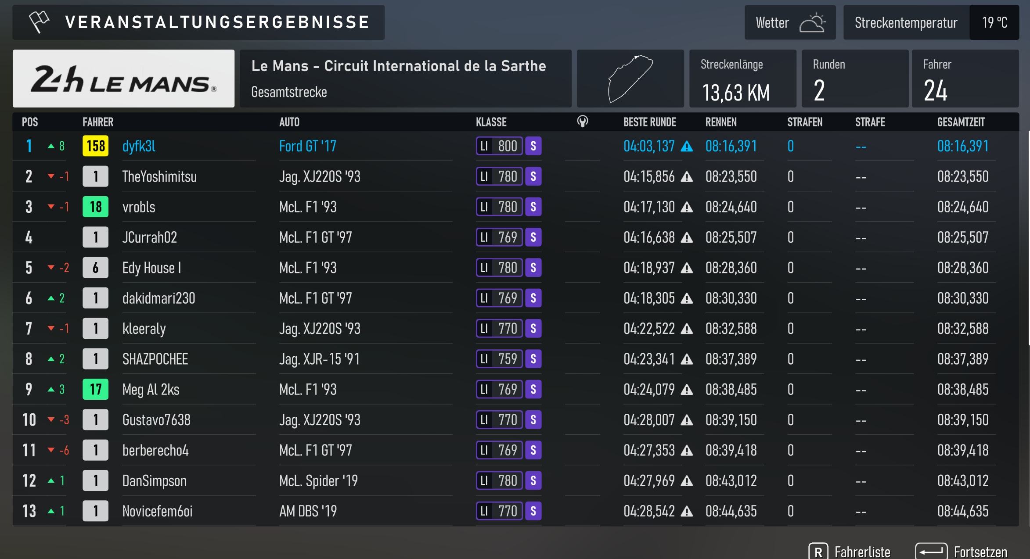Select the Fortsetzen continue button
The height and width of the screenshot is (559, 1030).
pyautogui.click(x=961, y=551)
